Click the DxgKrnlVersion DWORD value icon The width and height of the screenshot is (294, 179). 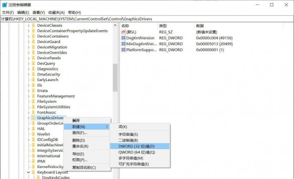tap(123, 38)
